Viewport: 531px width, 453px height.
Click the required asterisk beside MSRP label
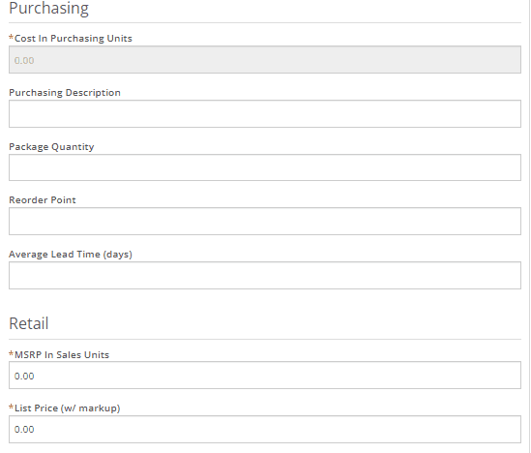tap(12, 353)
